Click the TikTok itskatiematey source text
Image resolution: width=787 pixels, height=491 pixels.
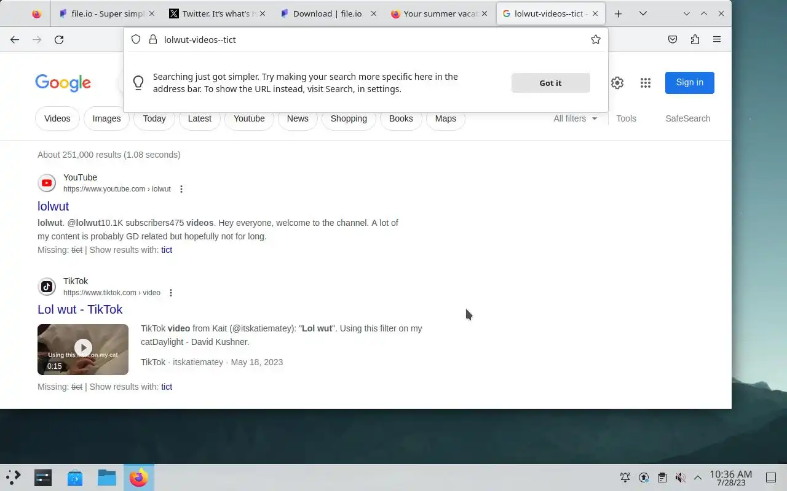[182, 362]
